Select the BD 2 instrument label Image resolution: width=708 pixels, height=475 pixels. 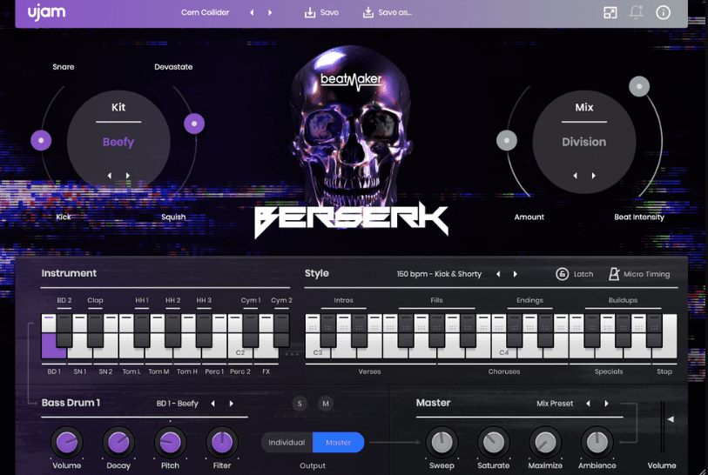64,300
